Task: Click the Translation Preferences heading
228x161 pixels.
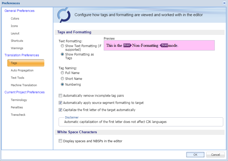Action: pyautogui.click(x=22, y=55)
